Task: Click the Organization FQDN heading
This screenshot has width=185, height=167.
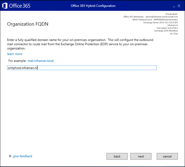Action: click(27, 24)
